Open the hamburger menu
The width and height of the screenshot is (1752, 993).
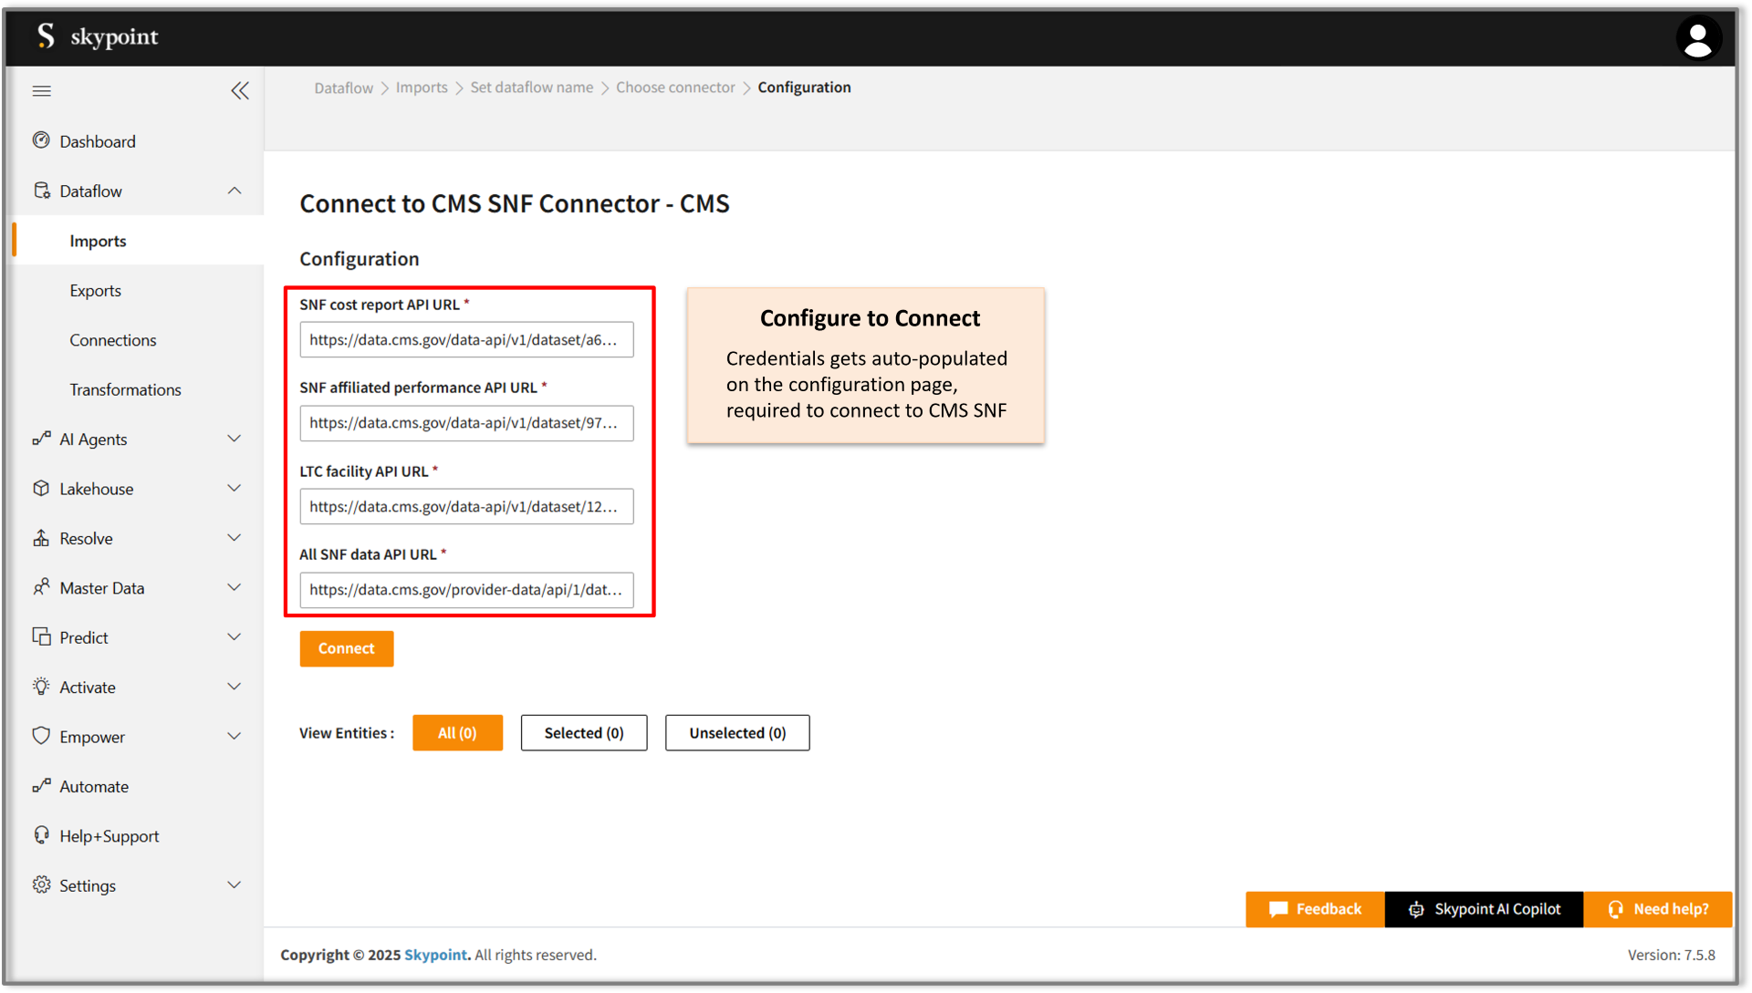(x=41, y=90)
